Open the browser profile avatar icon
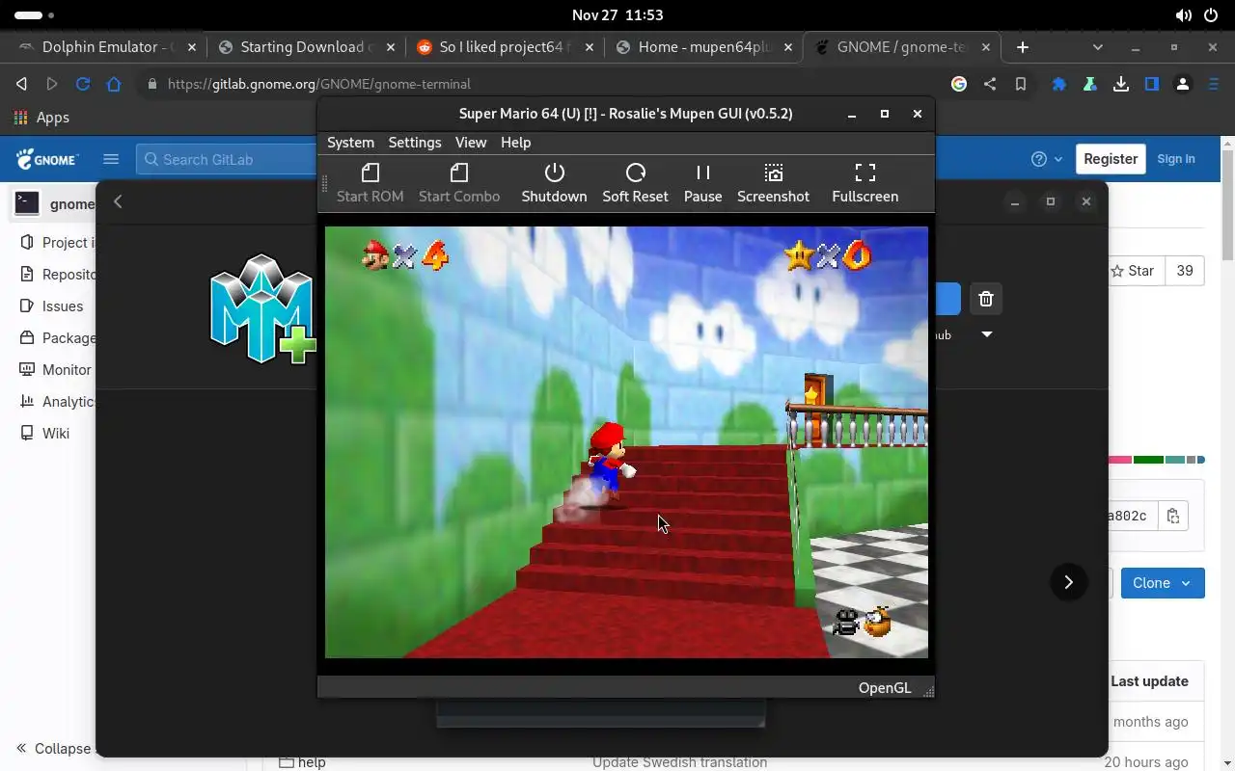Image resolution: width=1235 pixels, height=771 pixels. tap(1183, 84)
